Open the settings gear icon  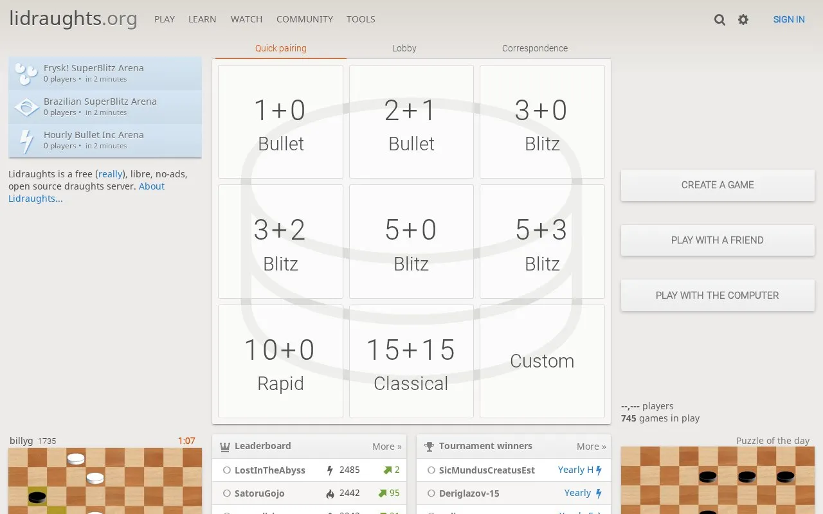click(x=743, y=20)
